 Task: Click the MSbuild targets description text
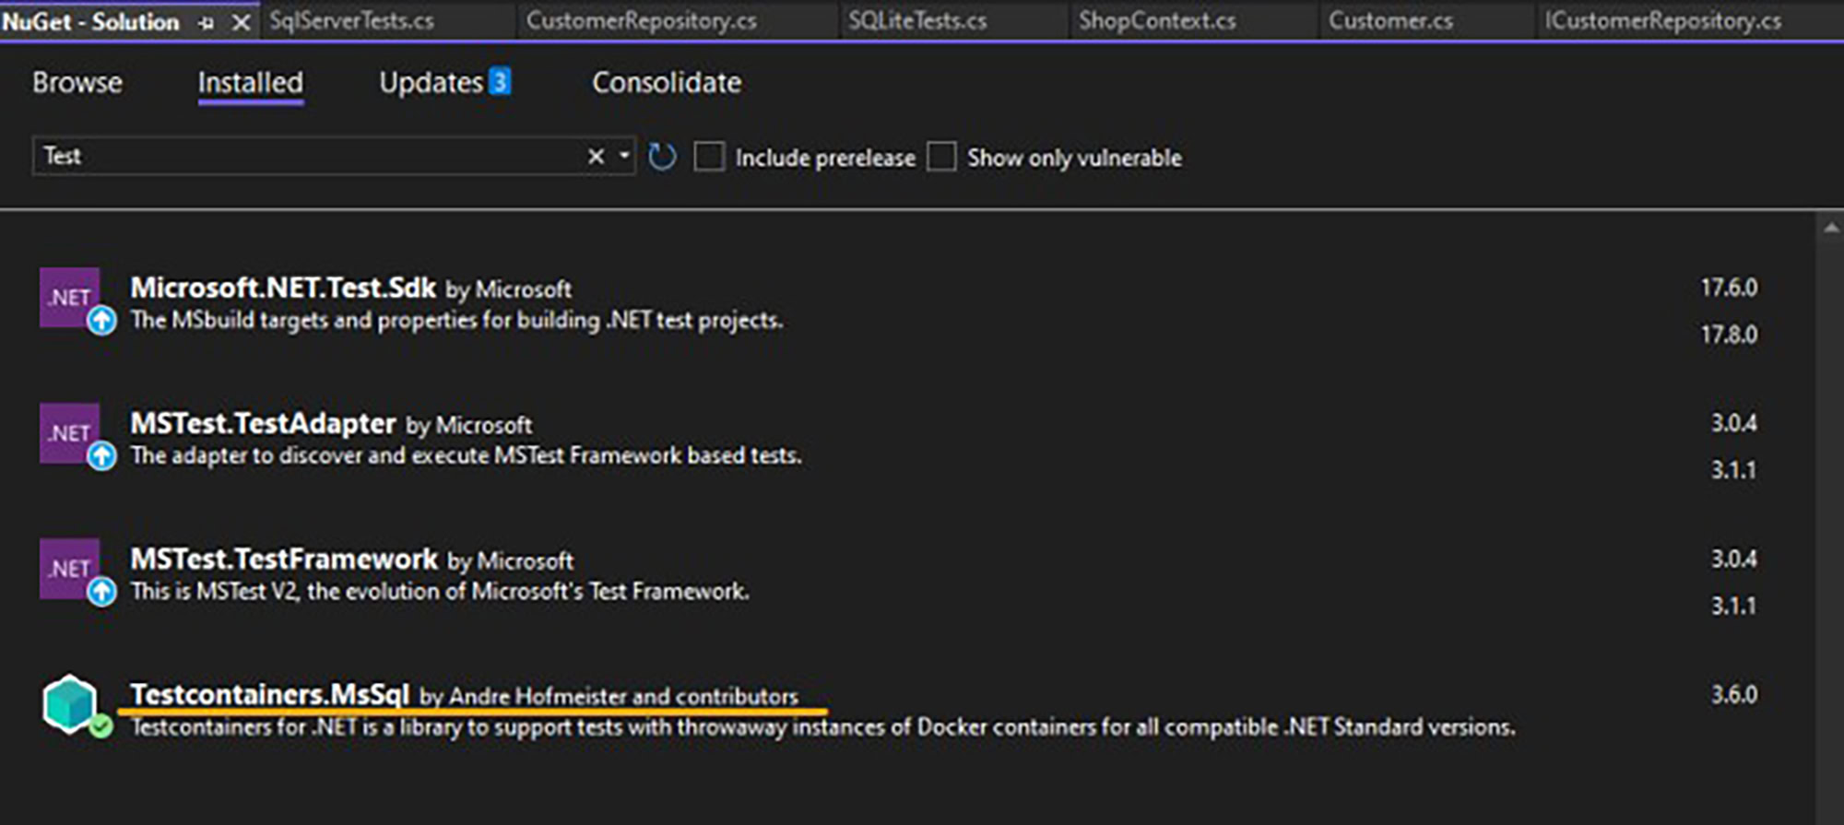456,321
